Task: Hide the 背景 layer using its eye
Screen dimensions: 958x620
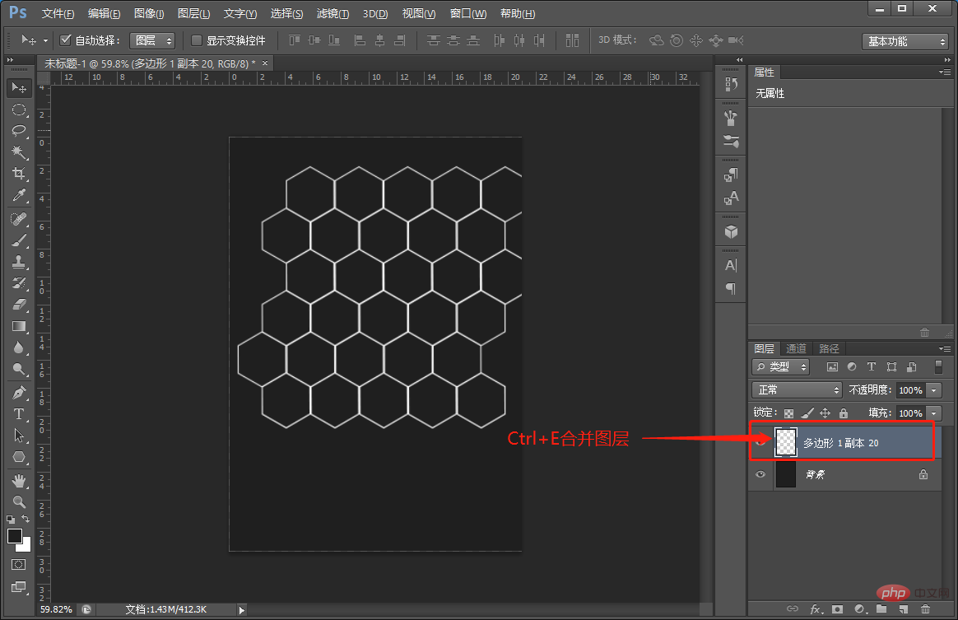Action: pyautogui.click(x=760, y=474)
